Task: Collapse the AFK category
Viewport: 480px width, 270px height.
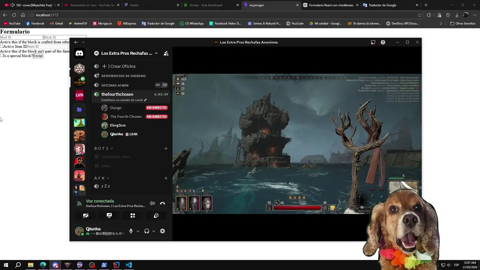Action: 102,178
